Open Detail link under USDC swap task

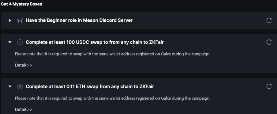24,65
